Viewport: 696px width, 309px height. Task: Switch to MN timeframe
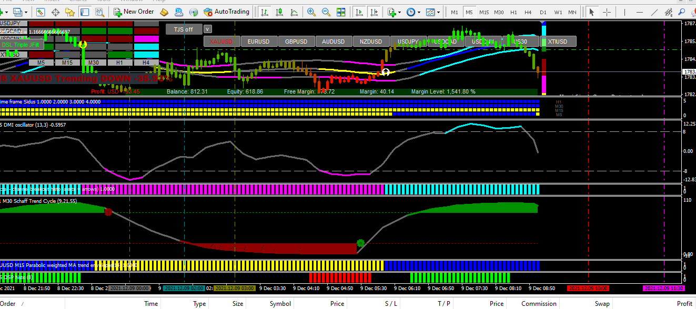click(572, 12)
